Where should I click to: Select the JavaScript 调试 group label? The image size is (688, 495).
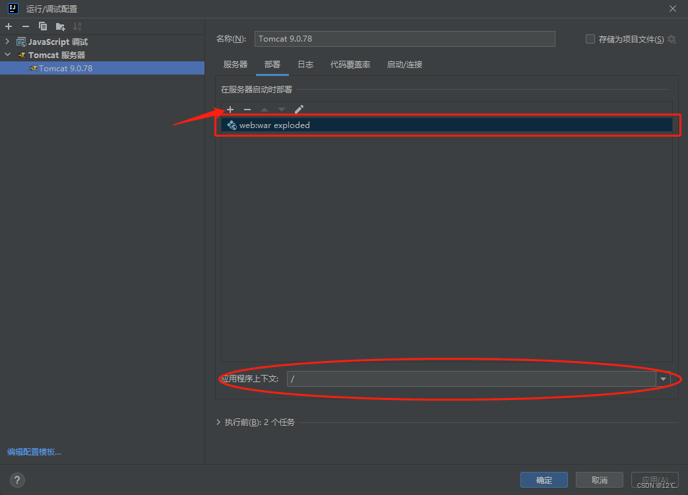coord(58,42)
